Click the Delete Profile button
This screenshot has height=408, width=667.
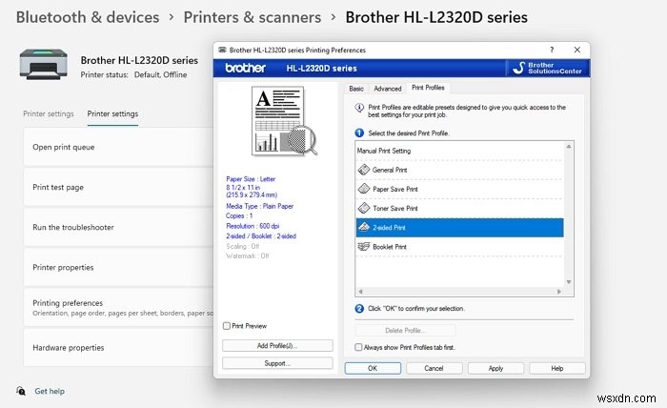coord(405,330)
